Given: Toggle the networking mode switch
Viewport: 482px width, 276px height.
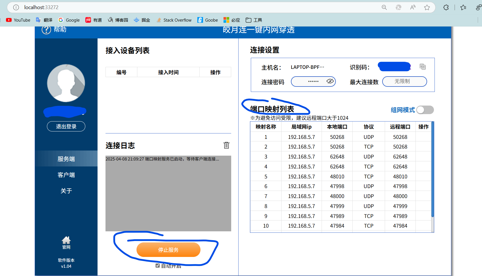Looking at the screenshot, I should click(x=425, y=110).
